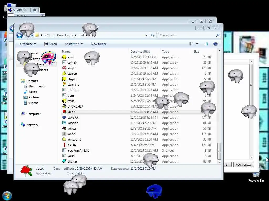Viewport: 269px width, 201px height.
Task: Expand the view options dropdown arrow
Action: tap(197, 44)
